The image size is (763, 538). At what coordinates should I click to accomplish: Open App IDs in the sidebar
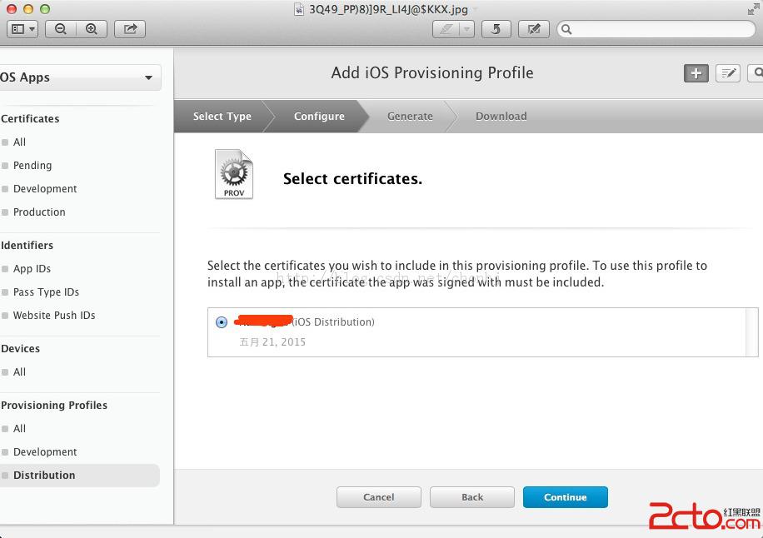32,269
